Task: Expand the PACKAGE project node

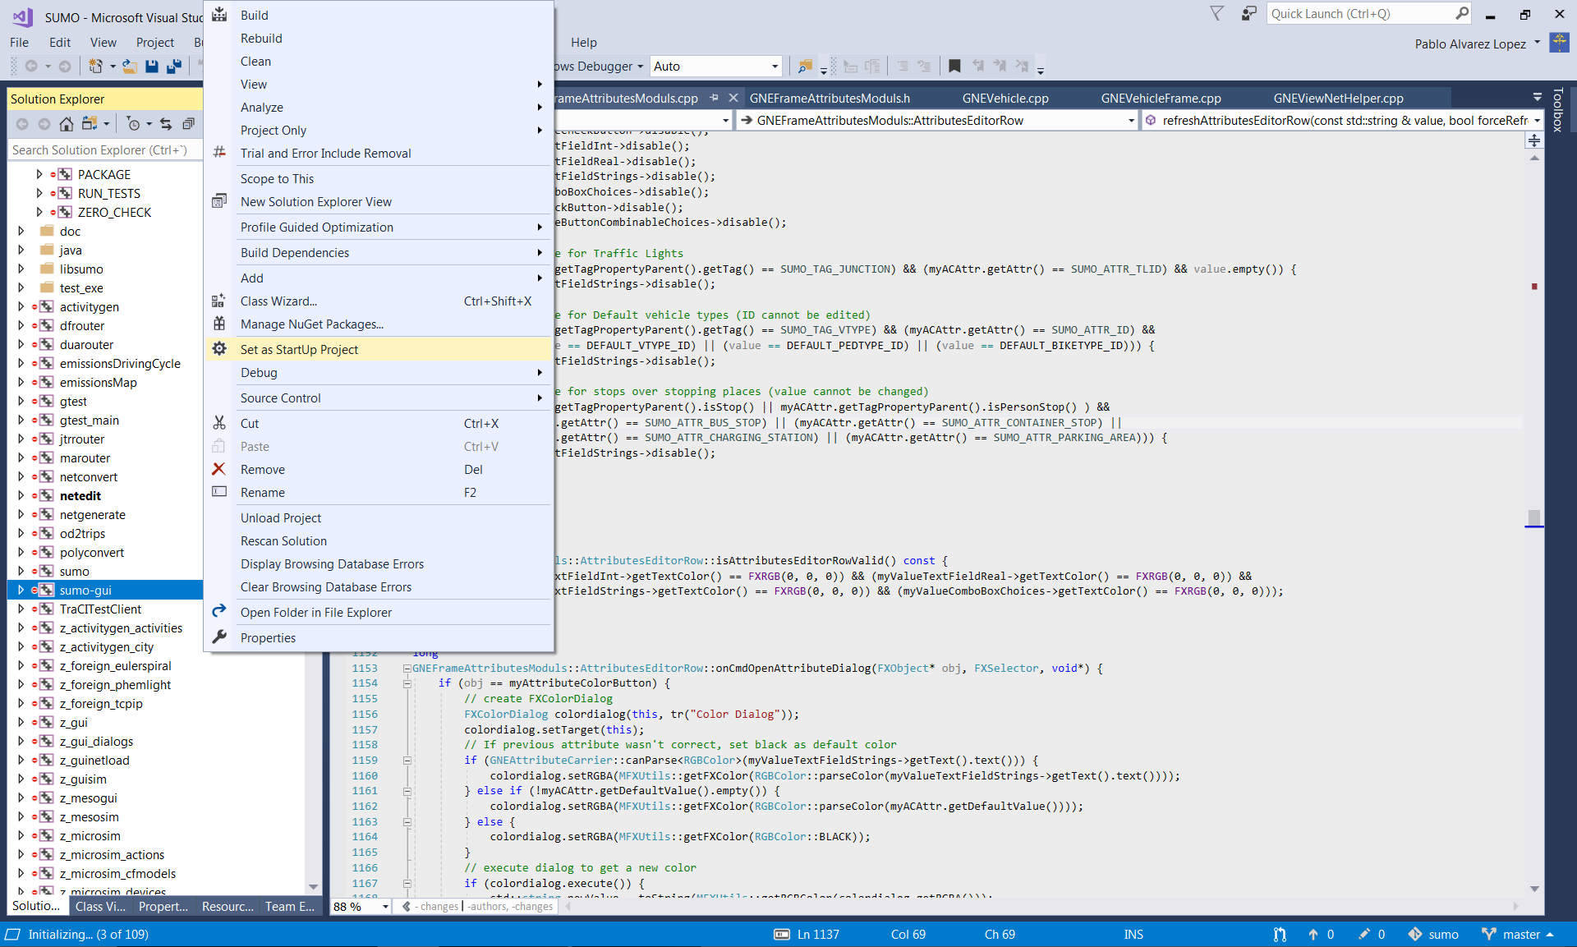Action: click(39, 174)
